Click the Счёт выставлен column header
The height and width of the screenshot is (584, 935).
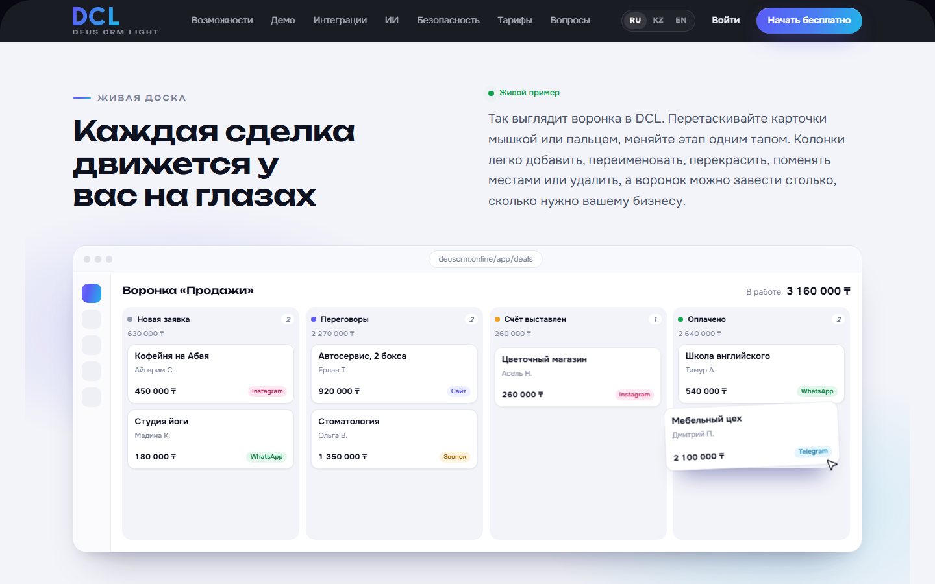(535, 319)
